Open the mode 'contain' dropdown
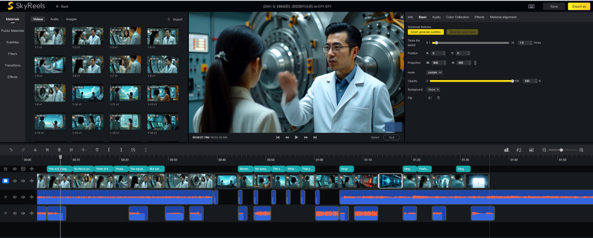 434,72
